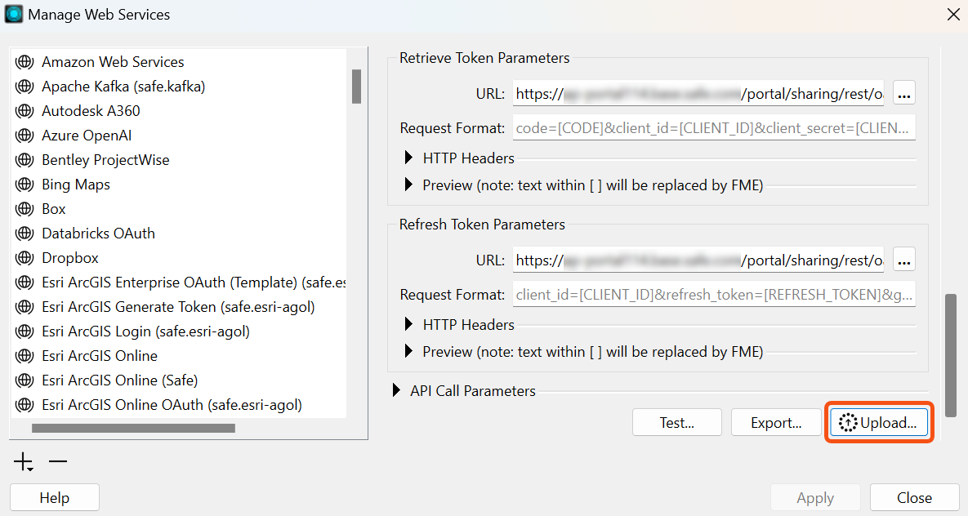Open ellipsis editor for Retrieve Token URL
The image size is (968, 516).
[x=904, y=93]
